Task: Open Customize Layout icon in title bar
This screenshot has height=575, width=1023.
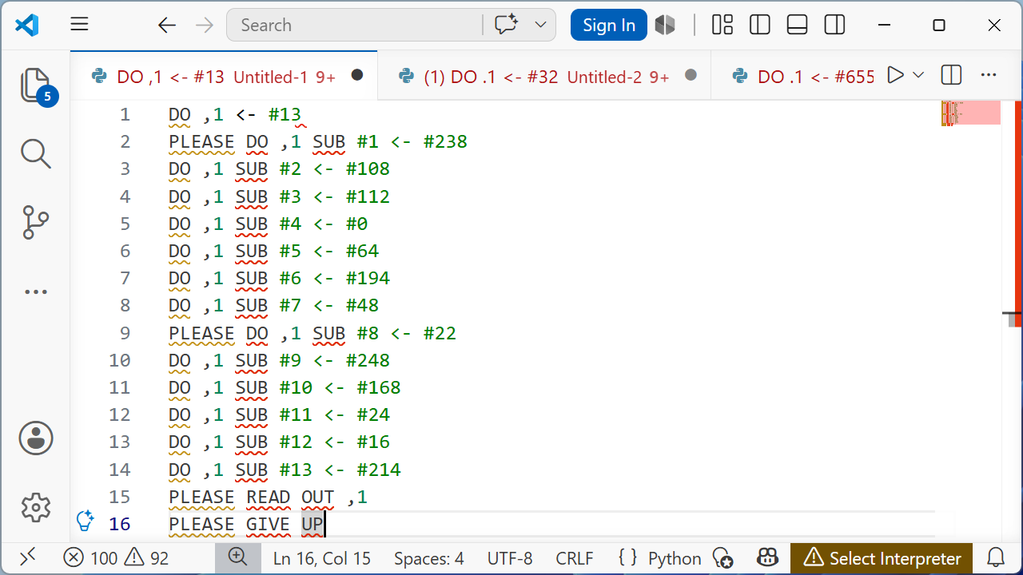Action: [722, 25]
